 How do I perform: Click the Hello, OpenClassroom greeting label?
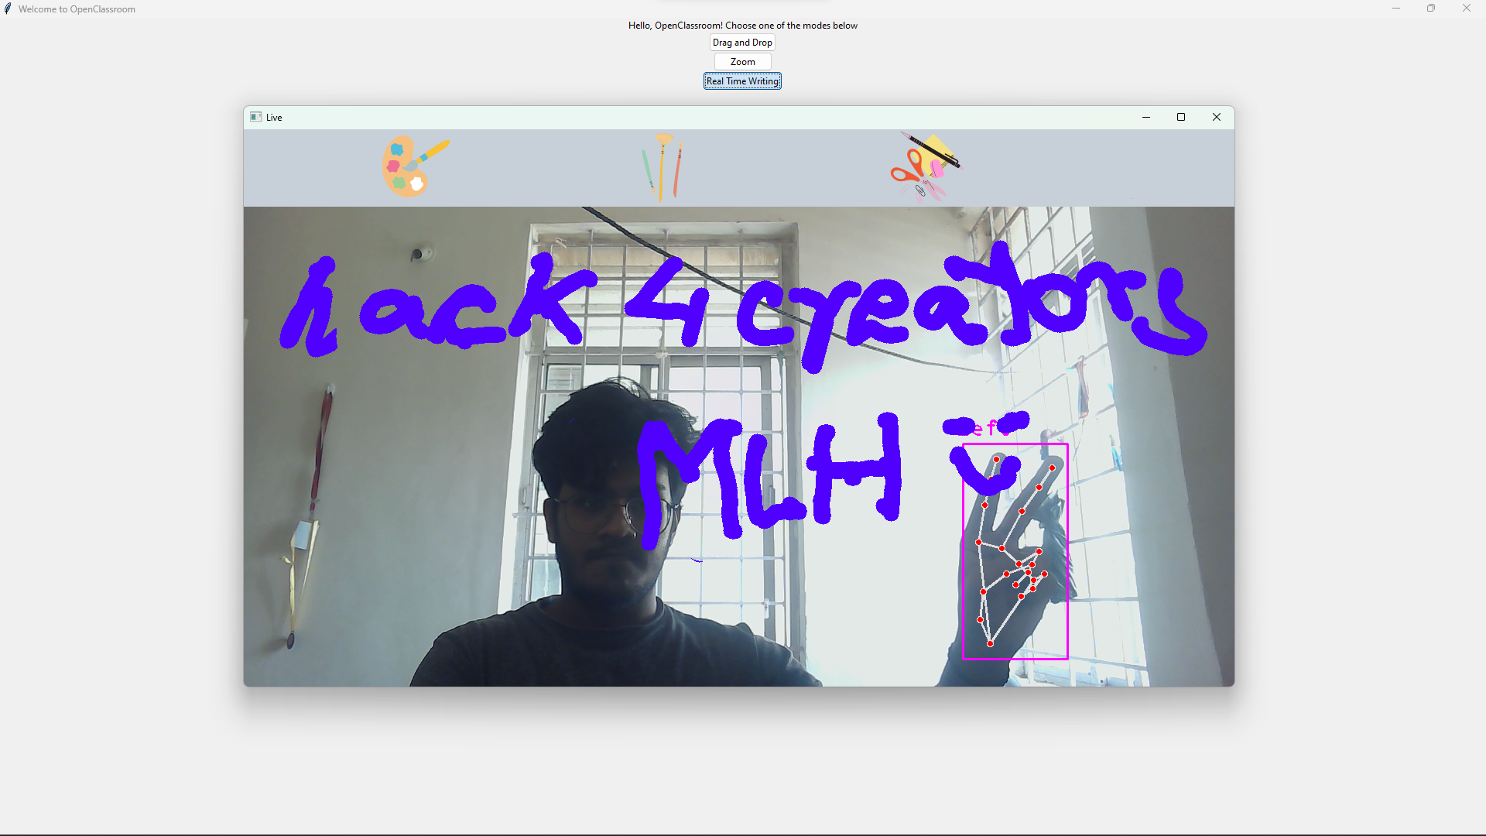click(741, 26)
